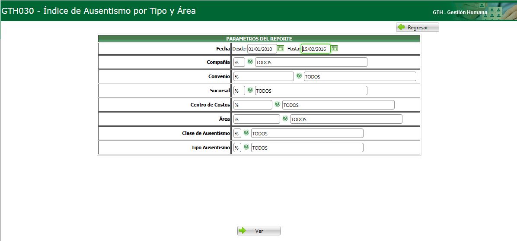Open the Tipo Ausentismo lookup icon
This screenshot has height=241, width=517.
246,147
